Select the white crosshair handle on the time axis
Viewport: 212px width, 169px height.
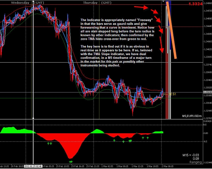point(33,118)
